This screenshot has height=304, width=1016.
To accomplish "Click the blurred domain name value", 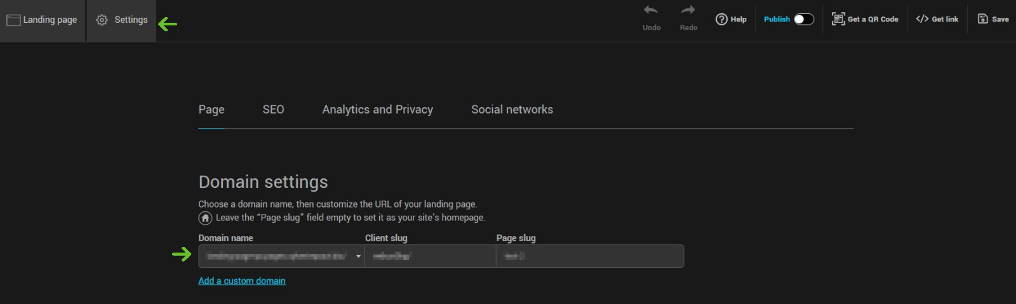I will (x=276, y=256).
